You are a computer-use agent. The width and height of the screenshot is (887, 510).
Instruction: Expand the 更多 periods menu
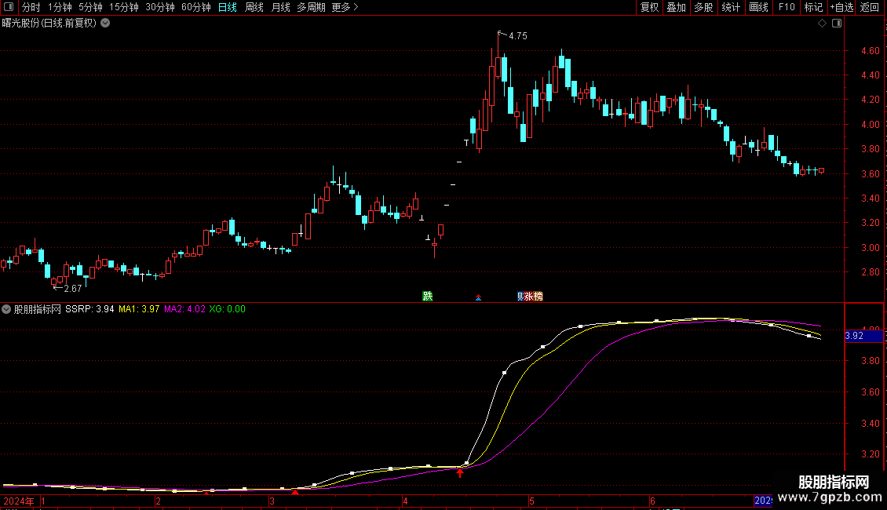345,7
